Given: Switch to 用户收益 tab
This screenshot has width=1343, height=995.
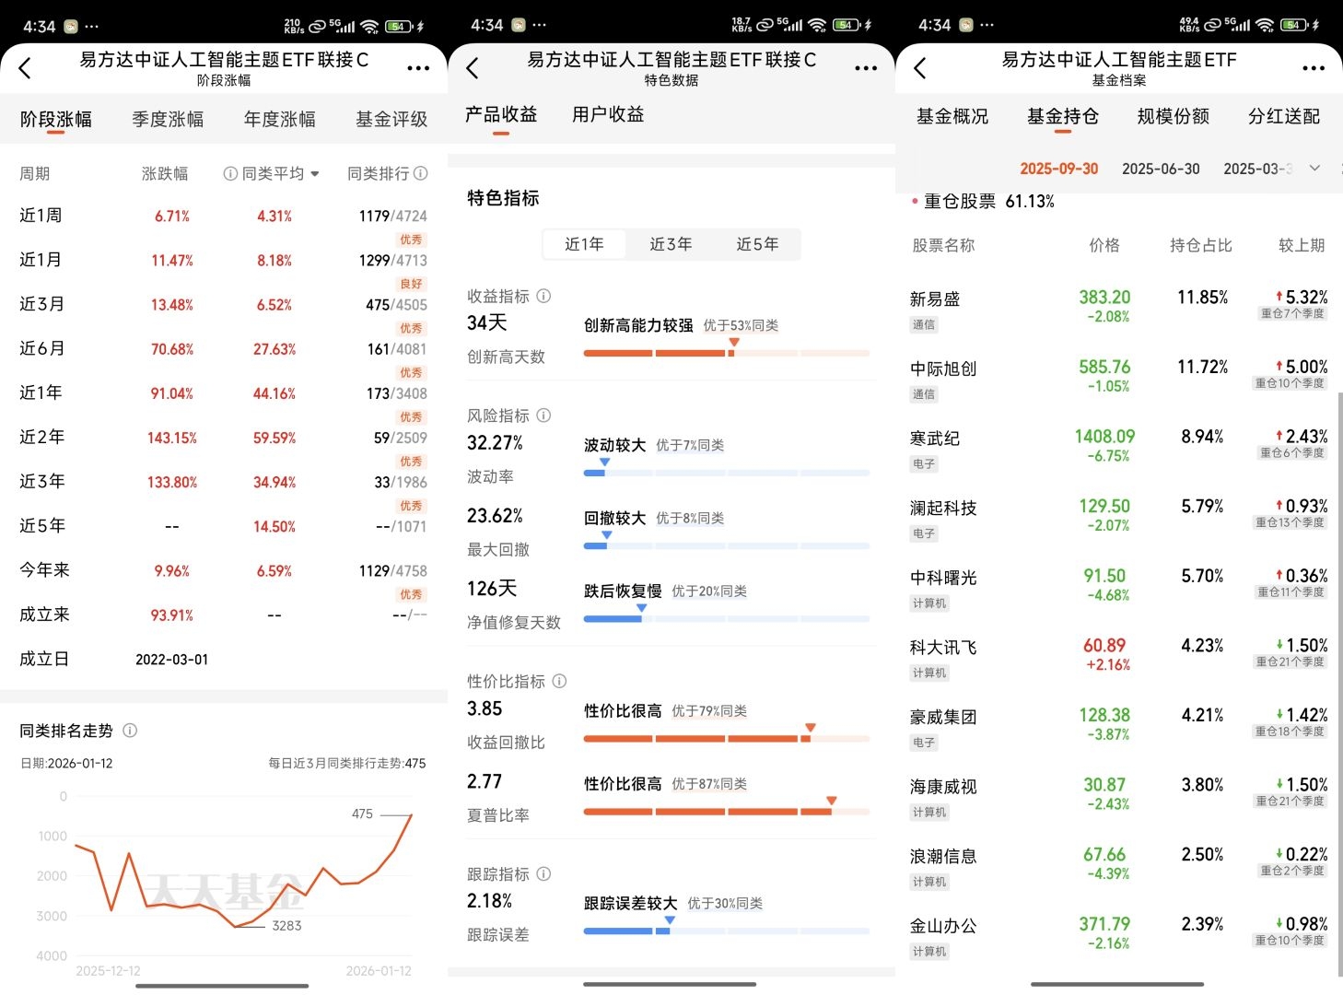Looking at the screenshot, I should 608,114.
